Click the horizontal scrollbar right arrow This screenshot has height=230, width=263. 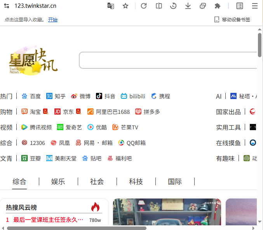click(253, 228)
